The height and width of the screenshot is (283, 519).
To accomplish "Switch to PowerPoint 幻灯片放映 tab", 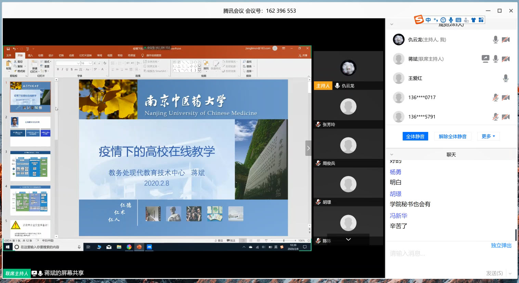I will (x=86, y=55).
